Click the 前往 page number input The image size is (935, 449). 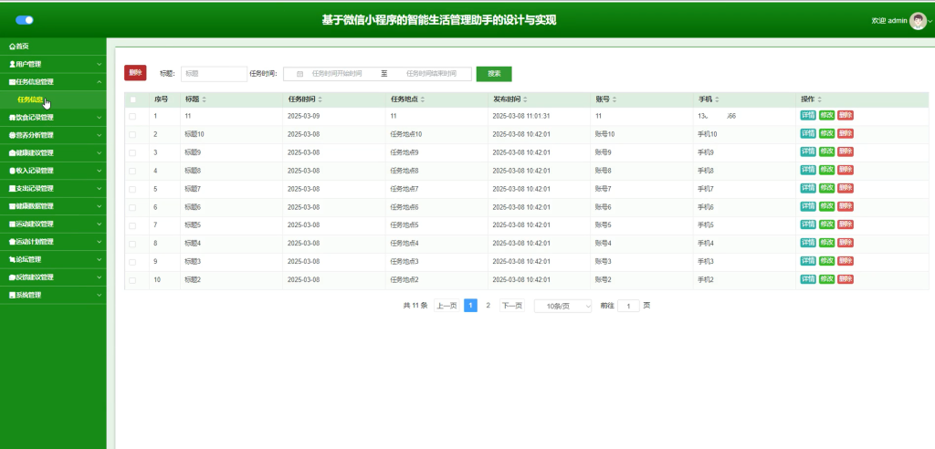628,306
